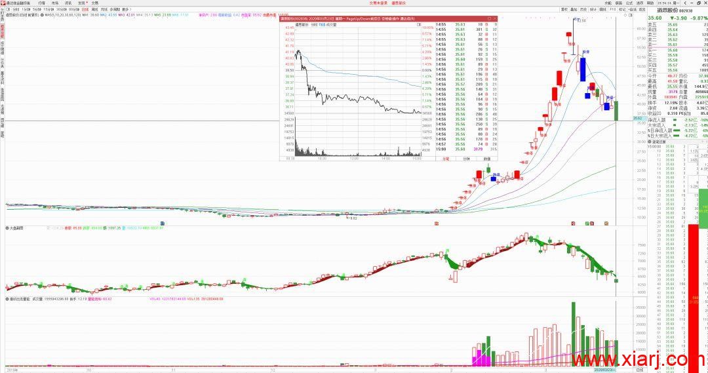The height and width of the screenshot is (373, 708).
Task: Select 分钟 tab at popup bottom
Action: tap(467, 159)
